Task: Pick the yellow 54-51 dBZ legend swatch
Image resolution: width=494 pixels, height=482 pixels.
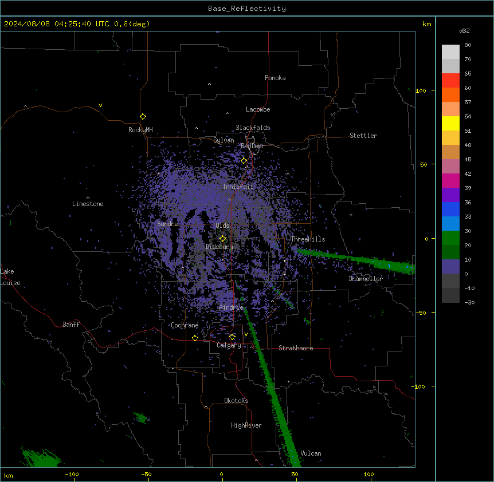Action: pos(450,124)
